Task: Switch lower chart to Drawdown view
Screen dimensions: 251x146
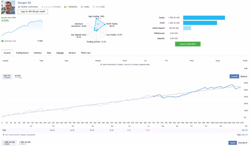Action: pos(243,143)
